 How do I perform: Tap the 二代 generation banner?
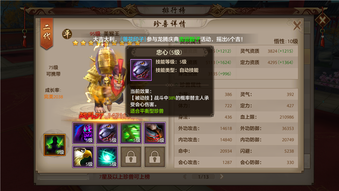(47, 33)
